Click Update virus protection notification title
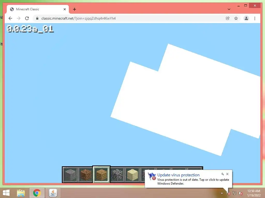Screen dimensions: 265x198 [178, 175]
